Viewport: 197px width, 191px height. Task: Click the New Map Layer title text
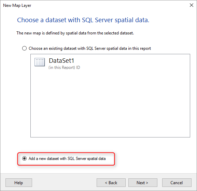[x=17, y=5]
